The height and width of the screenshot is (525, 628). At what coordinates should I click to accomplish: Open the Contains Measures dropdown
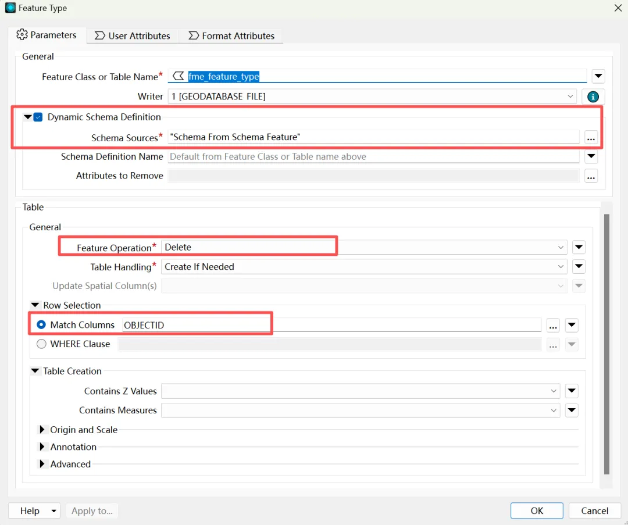point(361,410)
